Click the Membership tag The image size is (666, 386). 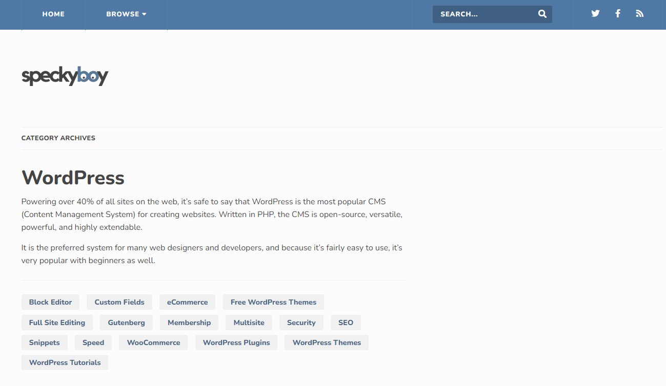coord(189,323)
